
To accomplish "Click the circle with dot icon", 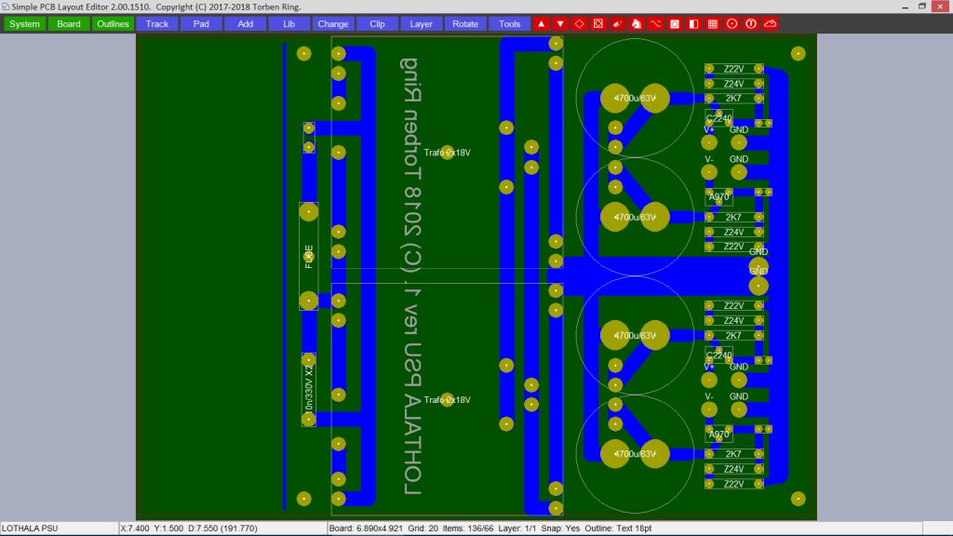I will (x=732, y=23).
